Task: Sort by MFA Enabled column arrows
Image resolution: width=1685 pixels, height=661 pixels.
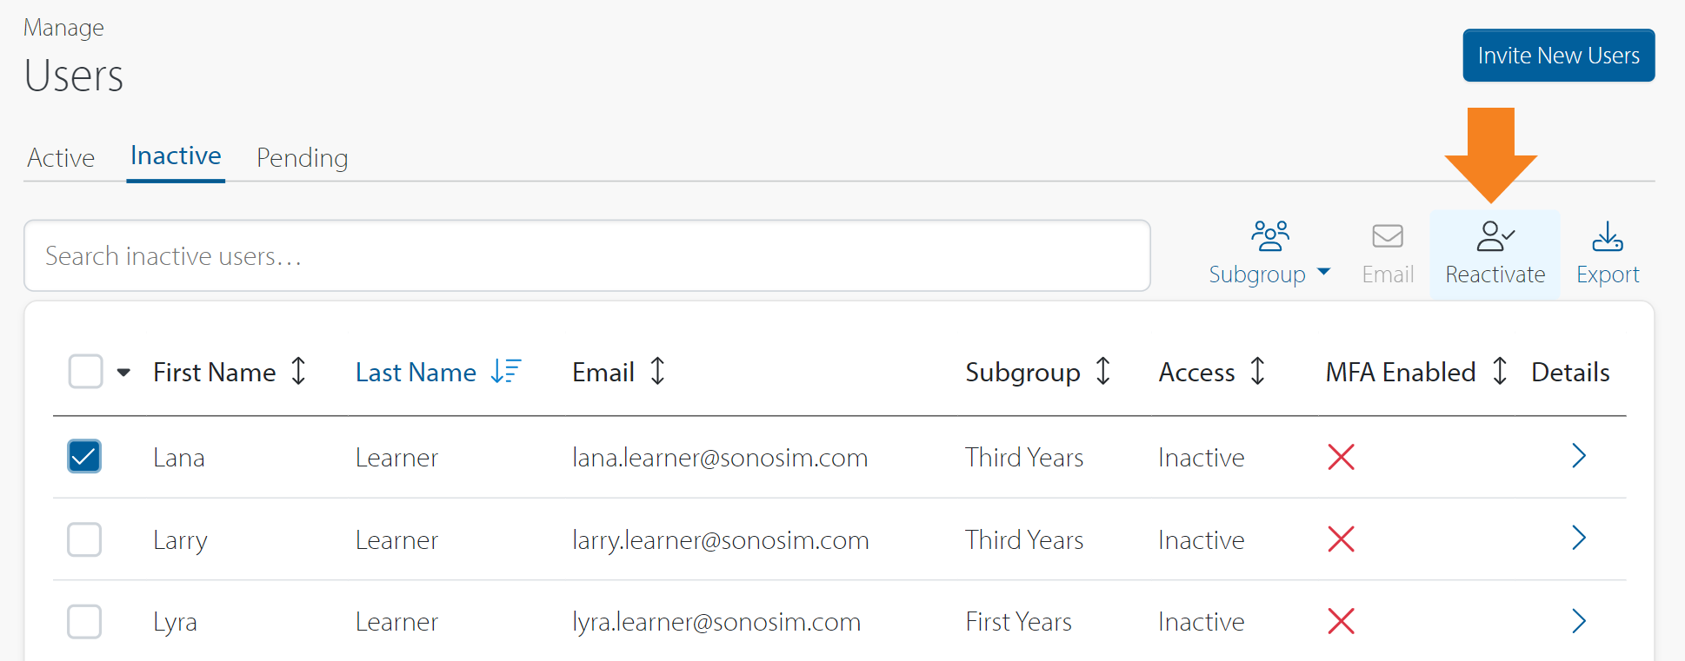Action: click(x=1500, y=371)
